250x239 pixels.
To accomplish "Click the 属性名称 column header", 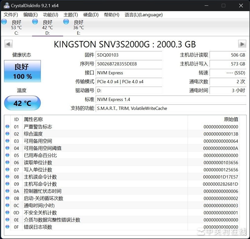I will pyautogui.click(x=33, y=119).
